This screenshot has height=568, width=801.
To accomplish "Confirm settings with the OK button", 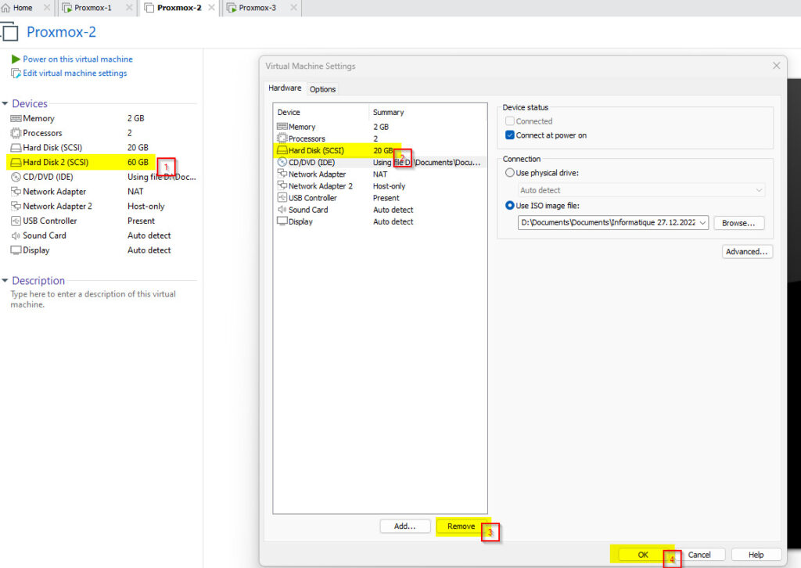I will coord(643,555).
